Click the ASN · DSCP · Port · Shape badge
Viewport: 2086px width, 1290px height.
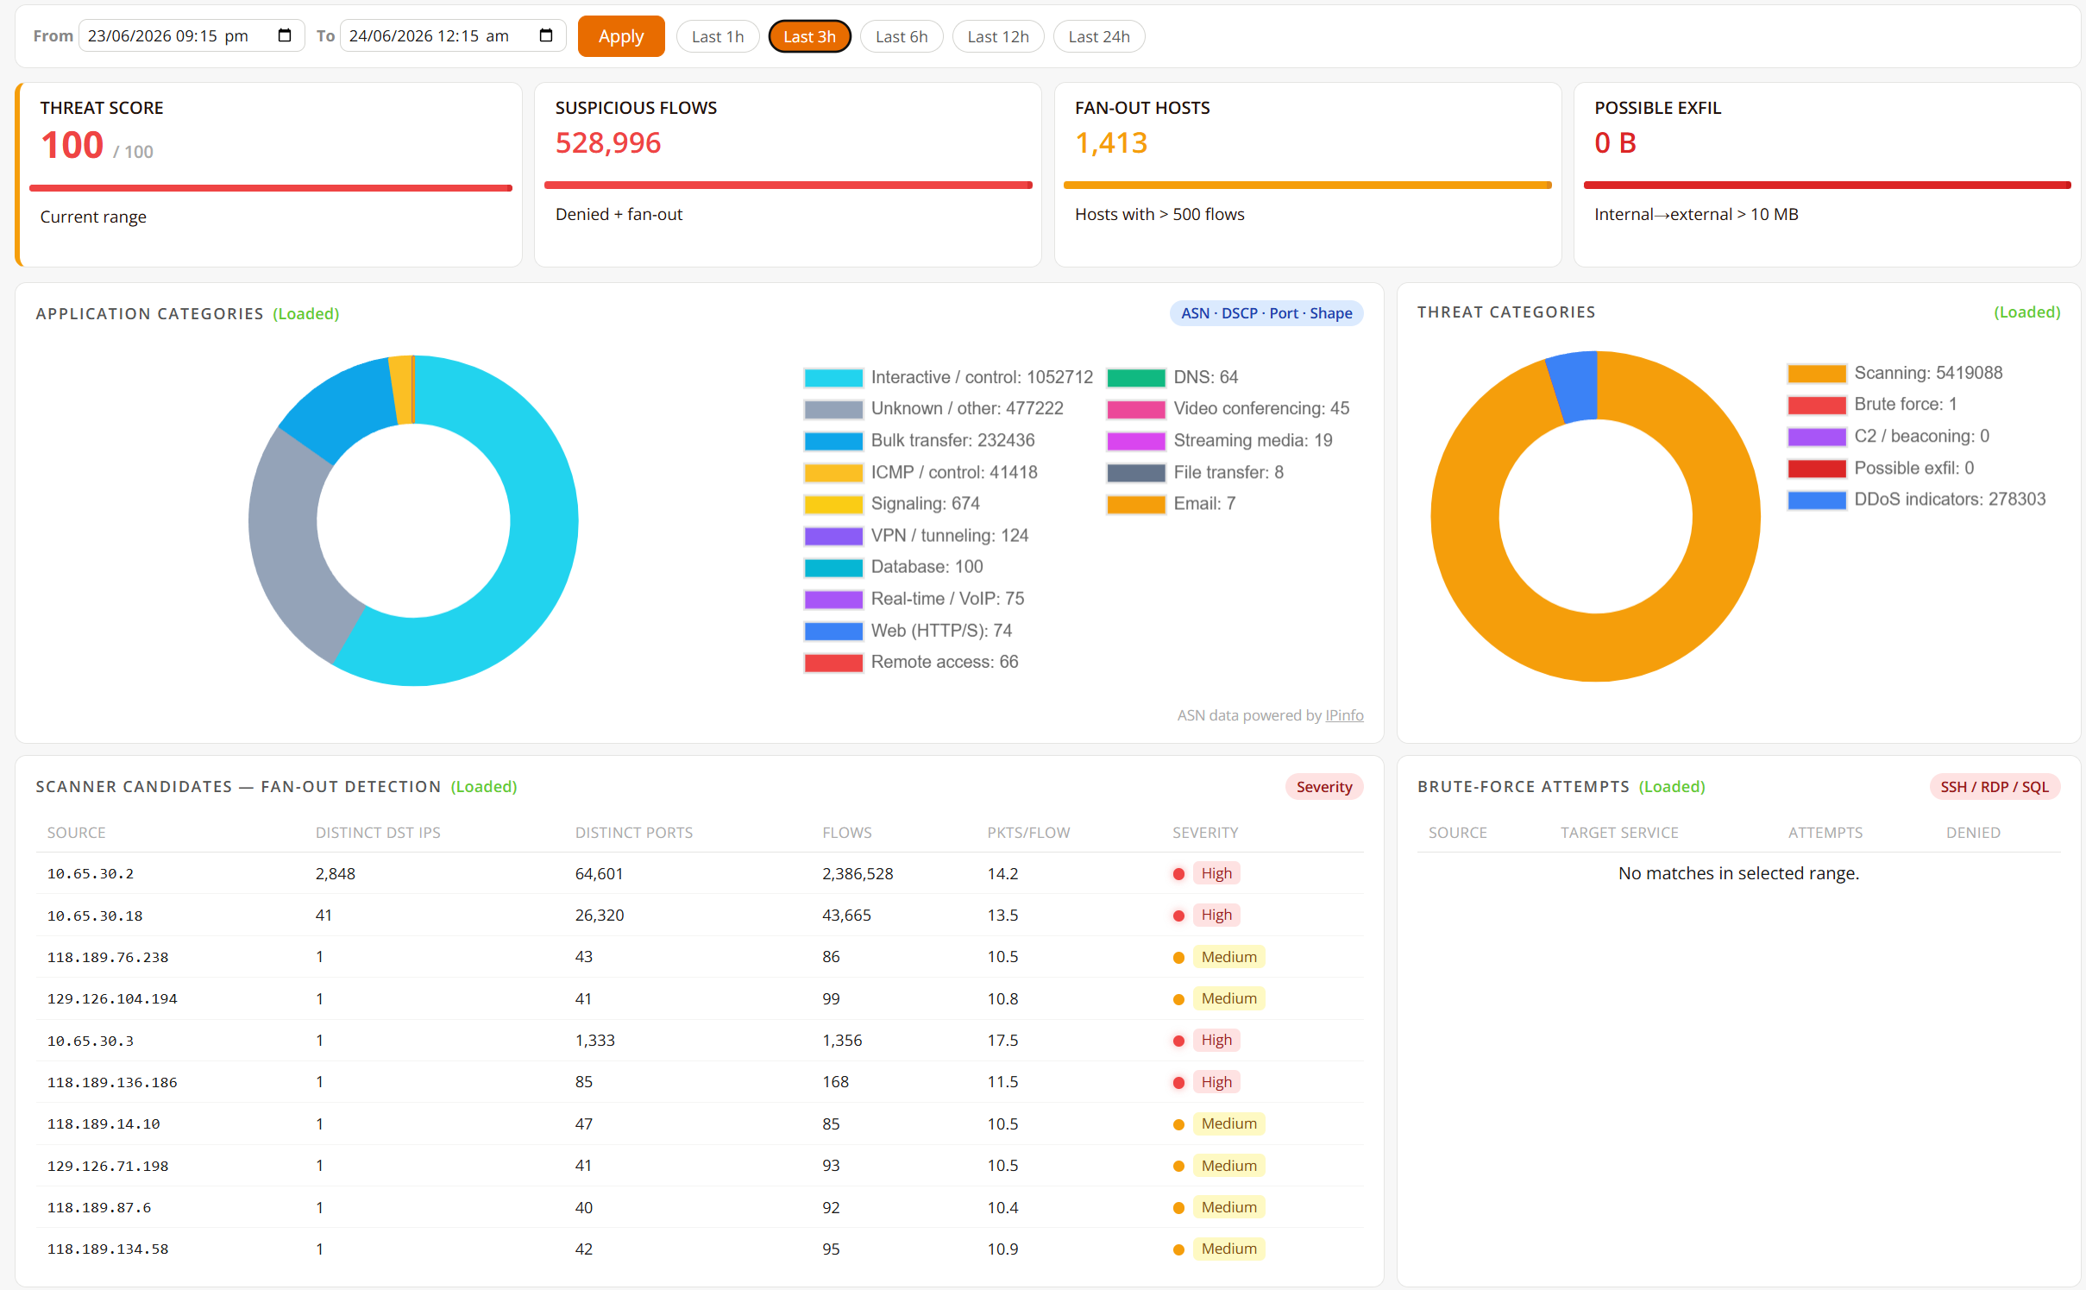coord(1266,313)
